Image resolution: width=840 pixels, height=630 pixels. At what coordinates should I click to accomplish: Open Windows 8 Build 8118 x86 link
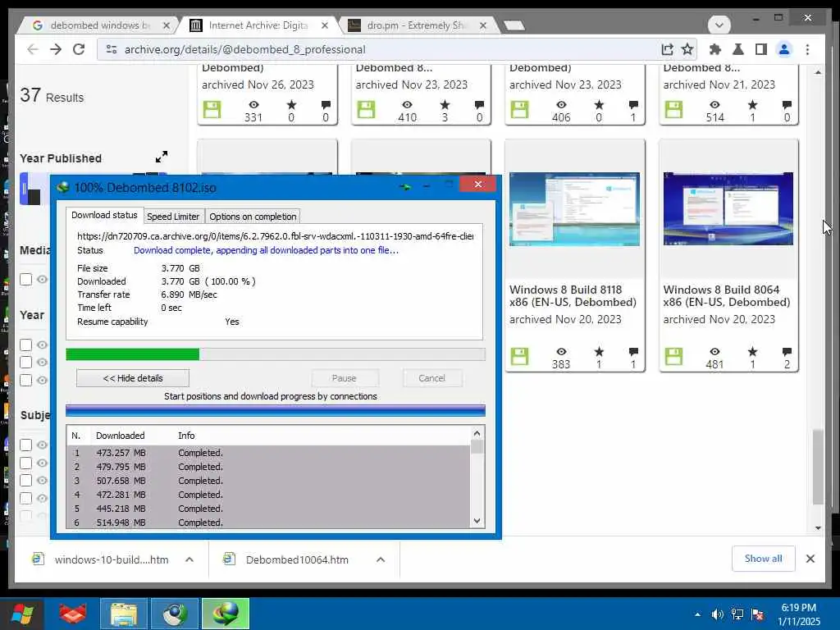(573, 295)
